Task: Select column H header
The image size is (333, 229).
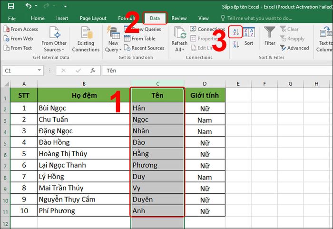Action: tap(316, 84)
